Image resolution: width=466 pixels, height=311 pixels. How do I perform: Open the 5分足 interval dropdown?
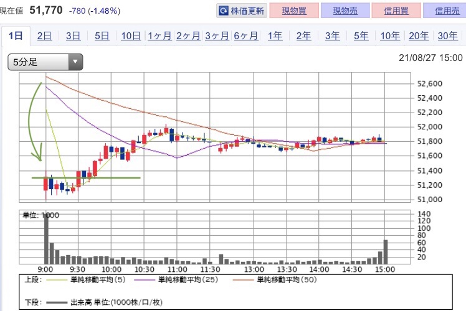pos(45,62)
